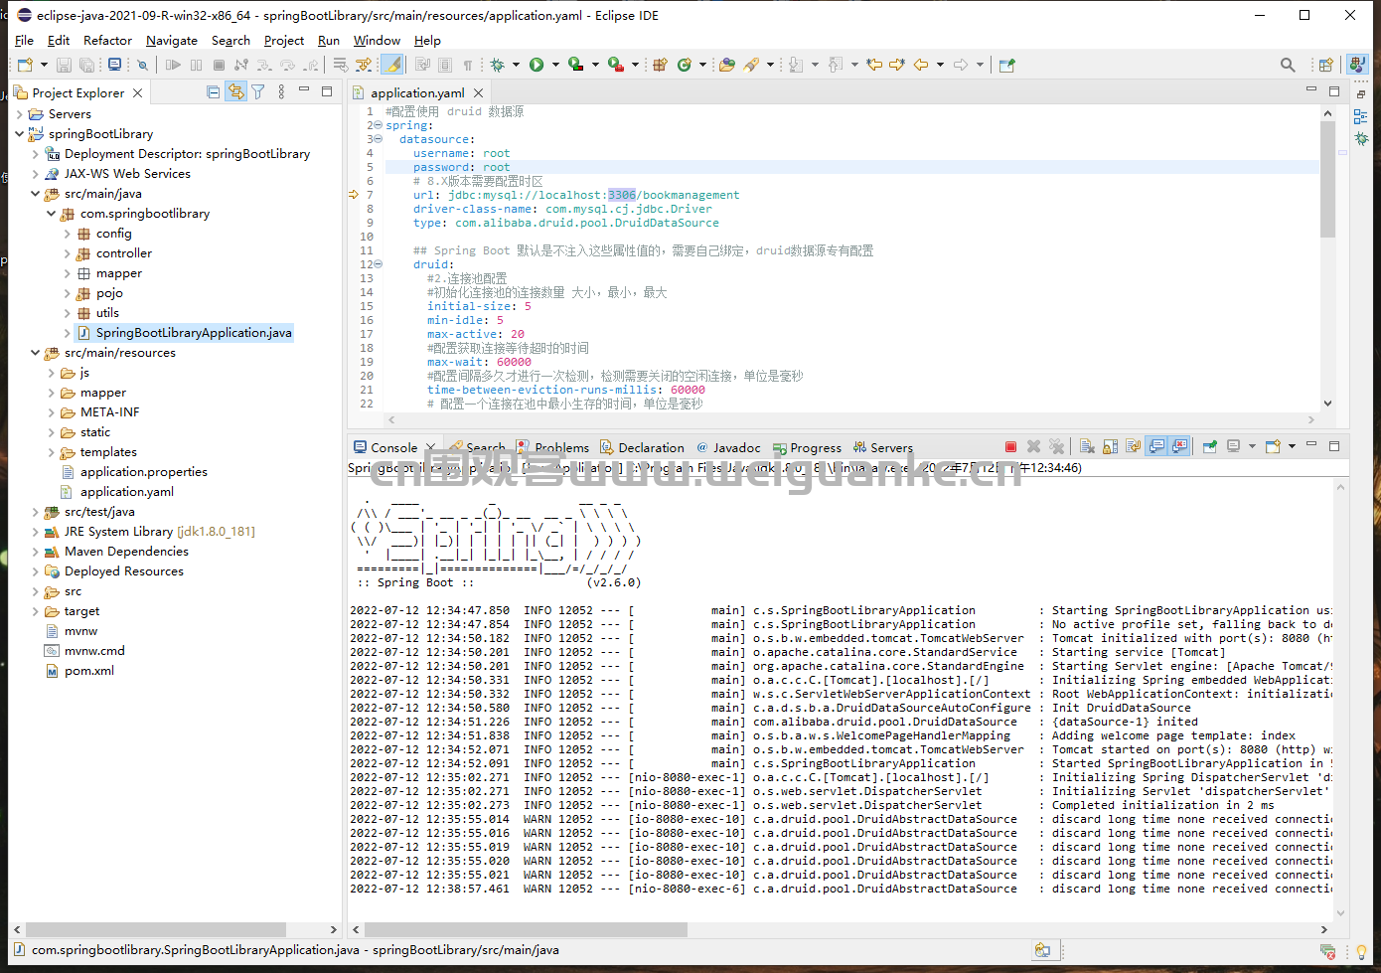Select SpringBootLibraryApplication.java in the tree

click(x=194, y=333)
